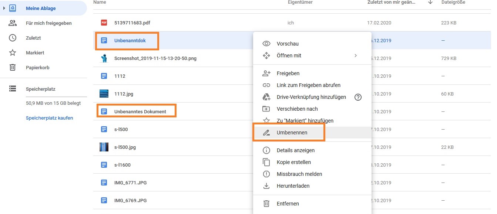Screen dimensions: 497x214
Task: Click the Markiert star icon in sidebar
Action: [13, 53]
